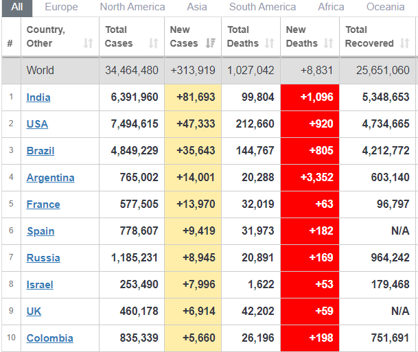418x352 pixels.
Task: Sort by New Deaths arrow icon
Action: [x=327, y=43]
